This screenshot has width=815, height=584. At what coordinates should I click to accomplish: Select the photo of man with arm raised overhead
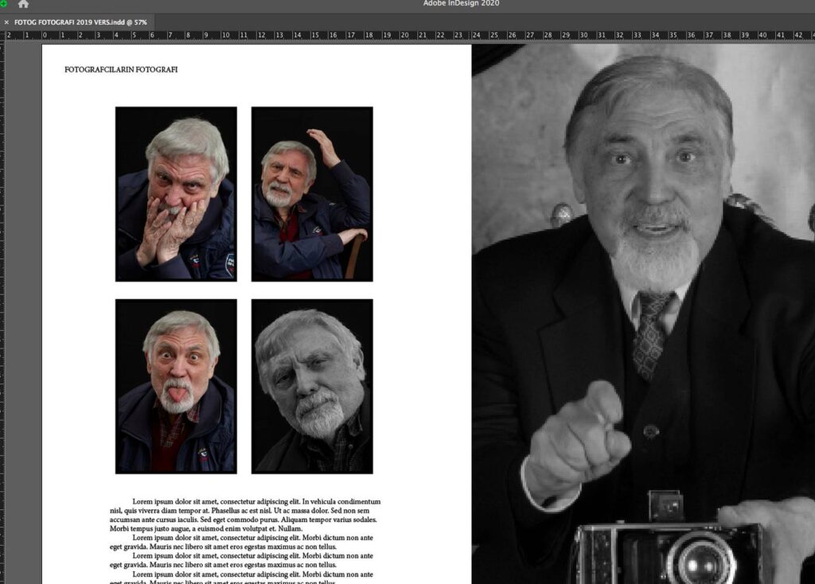[x=312, y=194]
